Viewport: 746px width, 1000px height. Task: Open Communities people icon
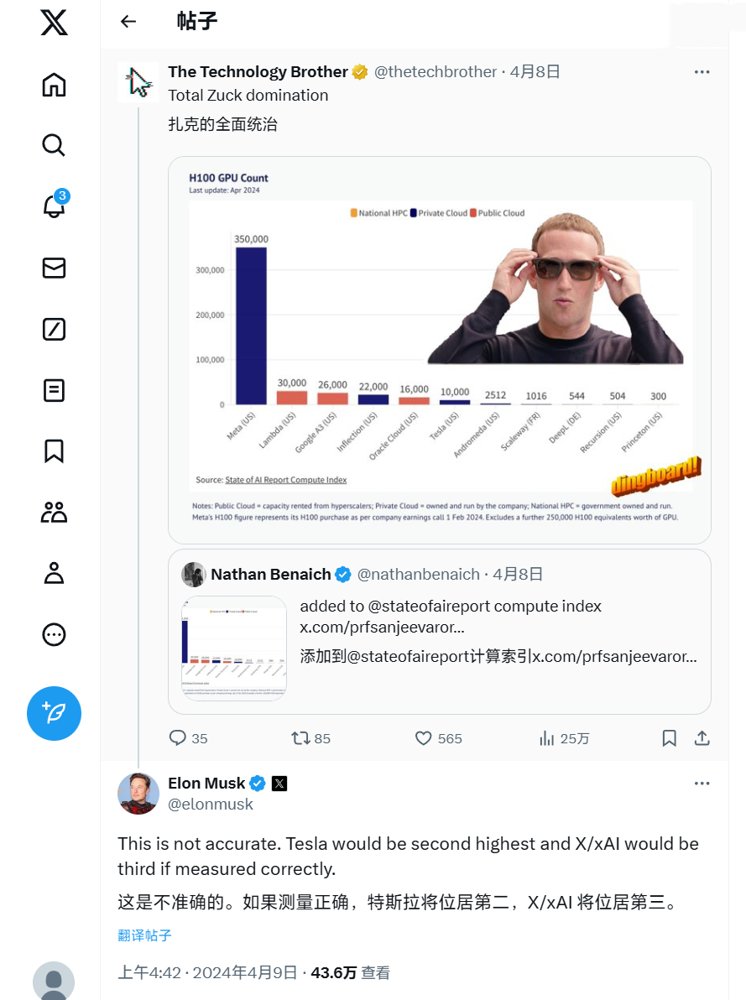[54, 513]
